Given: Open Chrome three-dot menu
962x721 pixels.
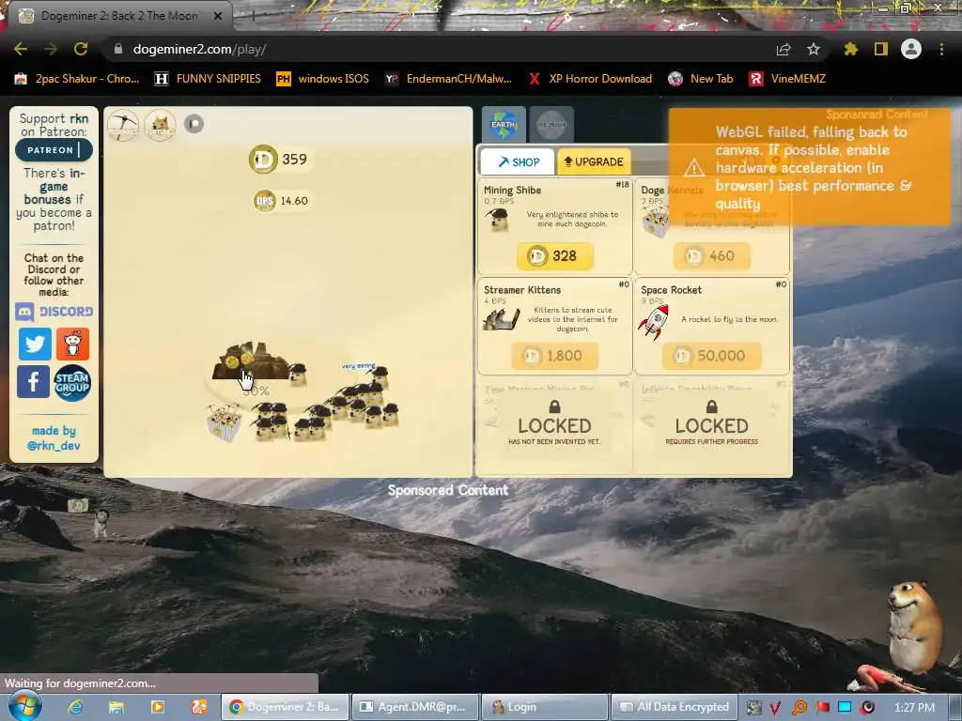Looking at the screenshot, I should 941,49.
